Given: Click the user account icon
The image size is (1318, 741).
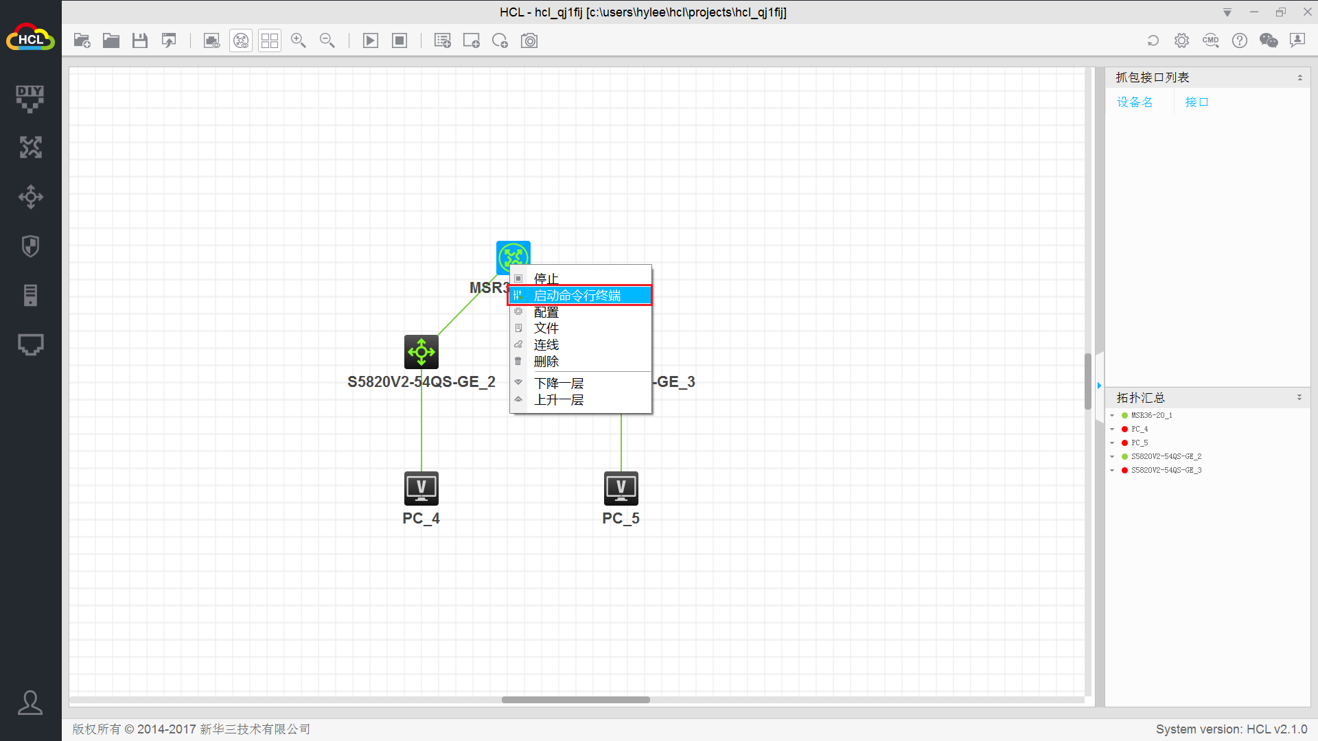Looking at the screenshot, I should 30,703.
